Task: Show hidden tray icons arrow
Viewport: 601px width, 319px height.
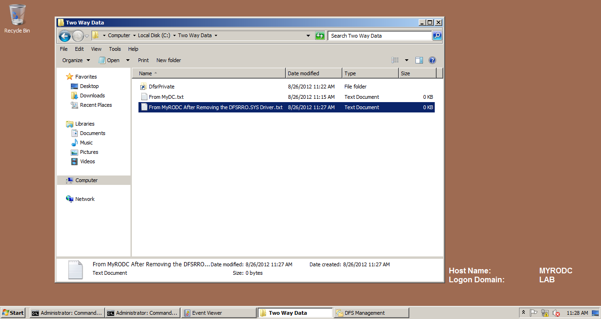Action: [x=523, y=313]
